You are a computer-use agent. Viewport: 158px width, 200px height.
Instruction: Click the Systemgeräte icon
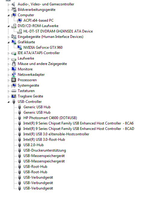tap(14, 85)
